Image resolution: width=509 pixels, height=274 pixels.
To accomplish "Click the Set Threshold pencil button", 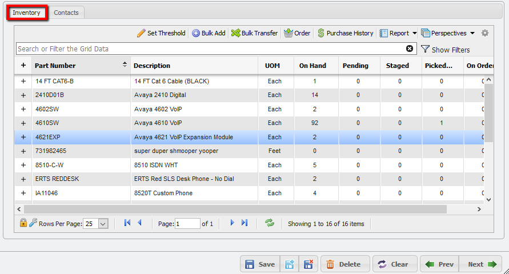I will pos(161,33).
